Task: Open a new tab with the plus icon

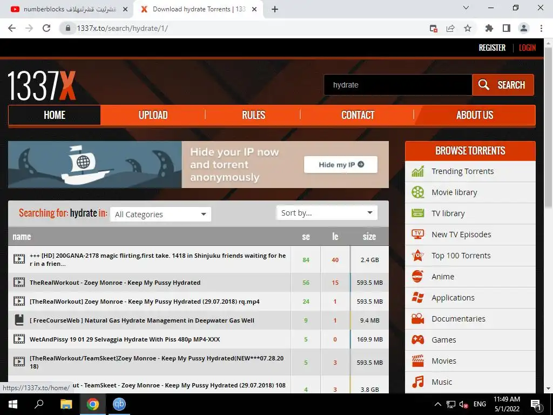Action: pos(275,9)
